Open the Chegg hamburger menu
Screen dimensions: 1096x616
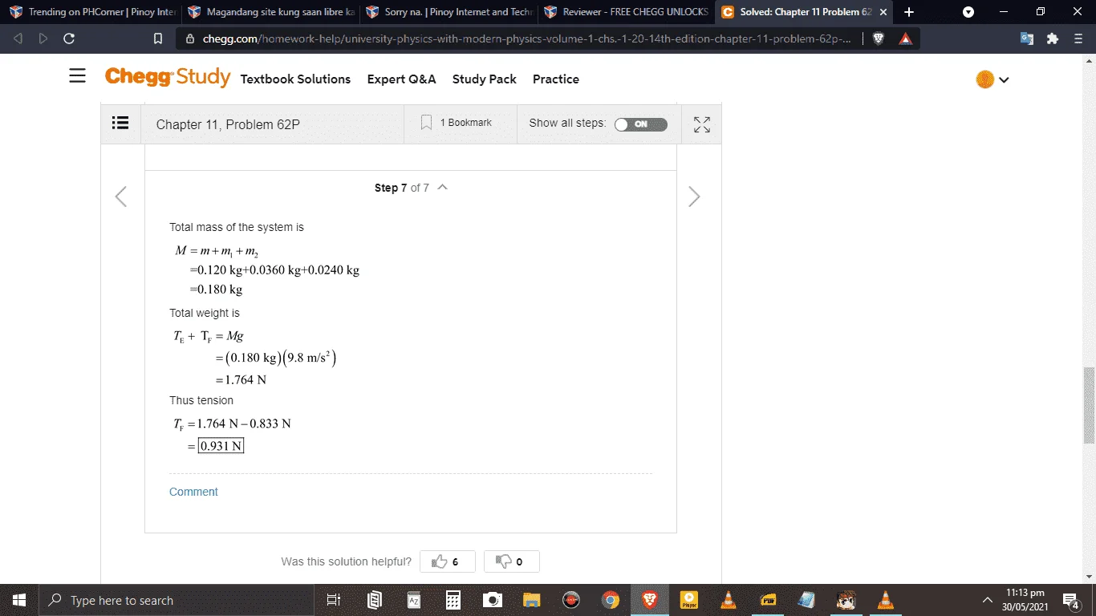tap(77, 76)
